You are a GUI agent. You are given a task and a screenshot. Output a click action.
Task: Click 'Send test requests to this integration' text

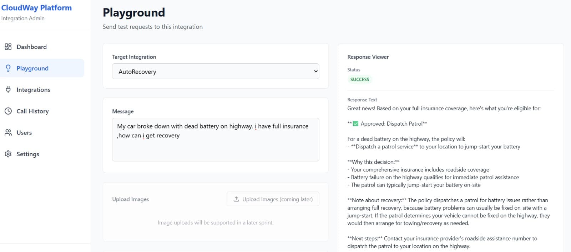(153, 27)
